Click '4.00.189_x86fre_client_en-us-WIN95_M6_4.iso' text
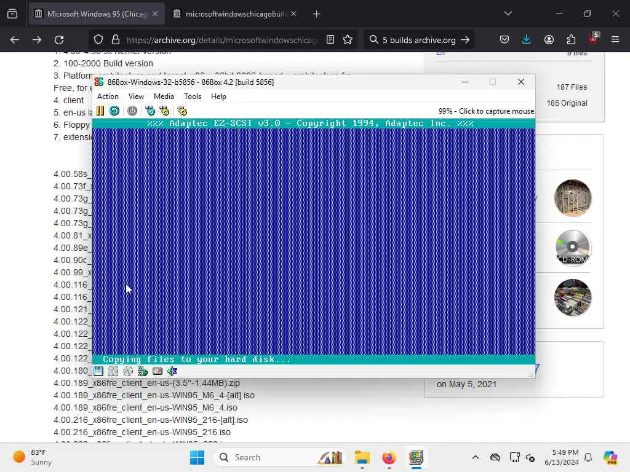Image resolution: width=630 pixels, height=472 pixels. click(x=145, y=408)
